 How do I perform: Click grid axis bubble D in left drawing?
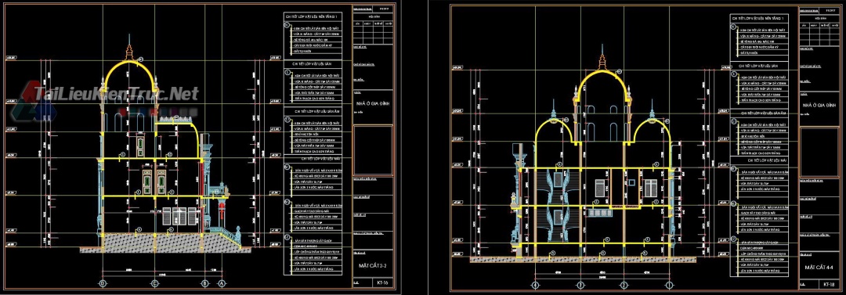[102, 284]
